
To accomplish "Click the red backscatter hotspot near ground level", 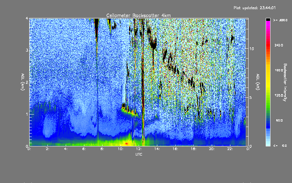I will (126, 143).
